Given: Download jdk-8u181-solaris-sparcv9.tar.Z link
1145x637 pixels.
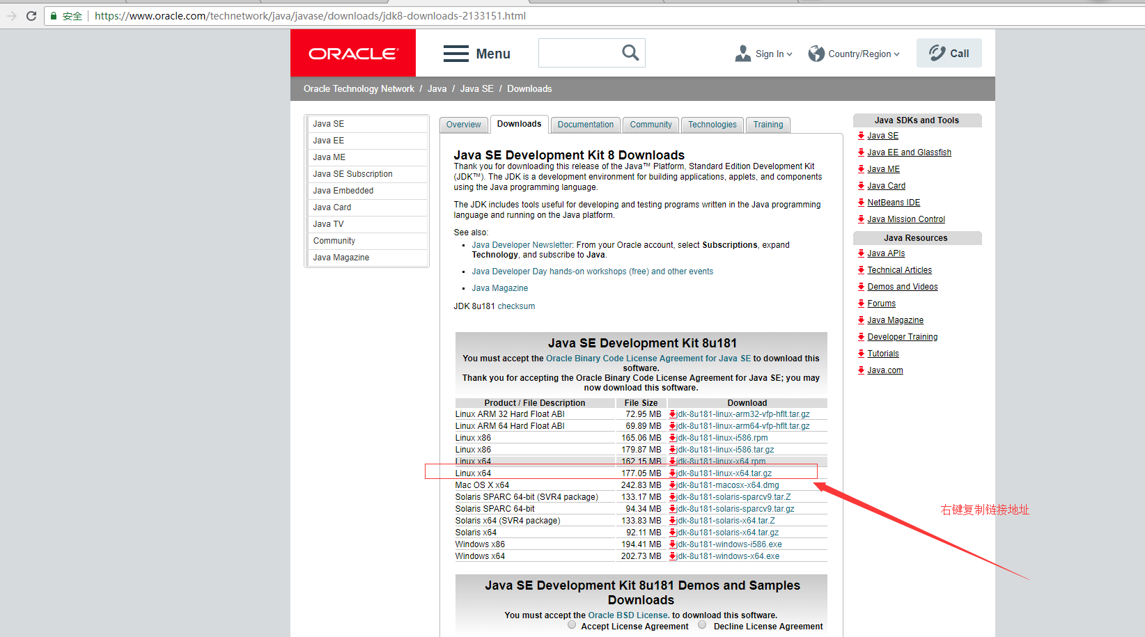Looking at the screenshot, I should click(x=734, y=497).
